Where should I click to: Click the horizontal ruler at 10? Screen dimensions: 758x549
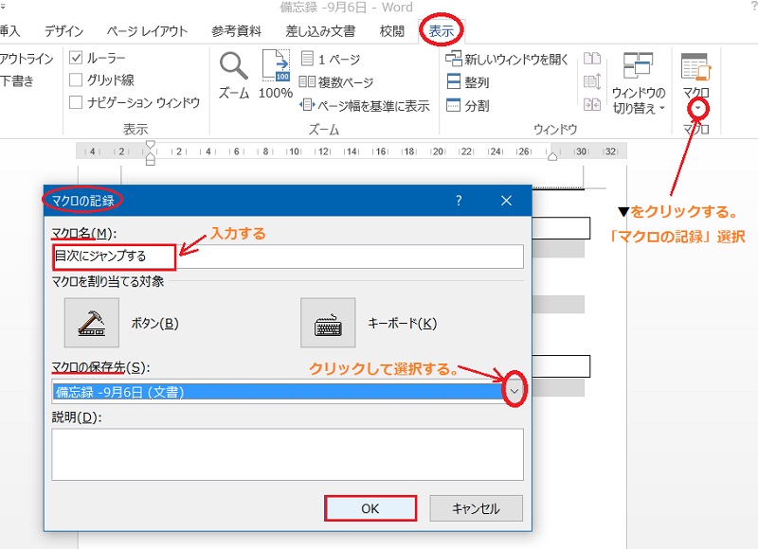coord(295,151)
